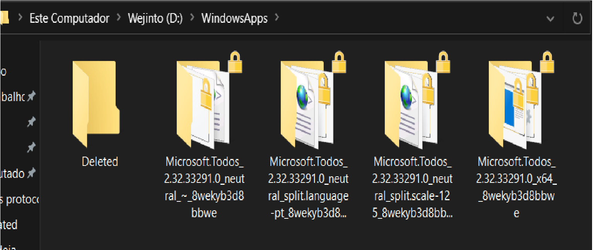Refresh the current folder view
Viewport: 594px width, 250px height.
[577, 19]
